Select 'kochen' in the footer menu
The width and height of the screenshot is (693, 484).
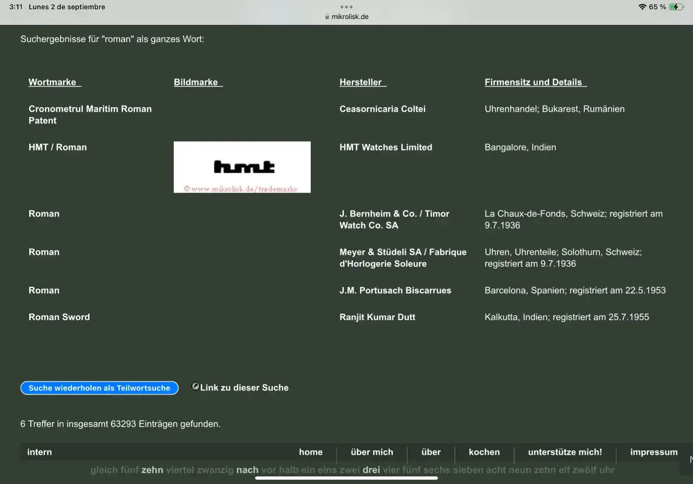coord(484,452)
